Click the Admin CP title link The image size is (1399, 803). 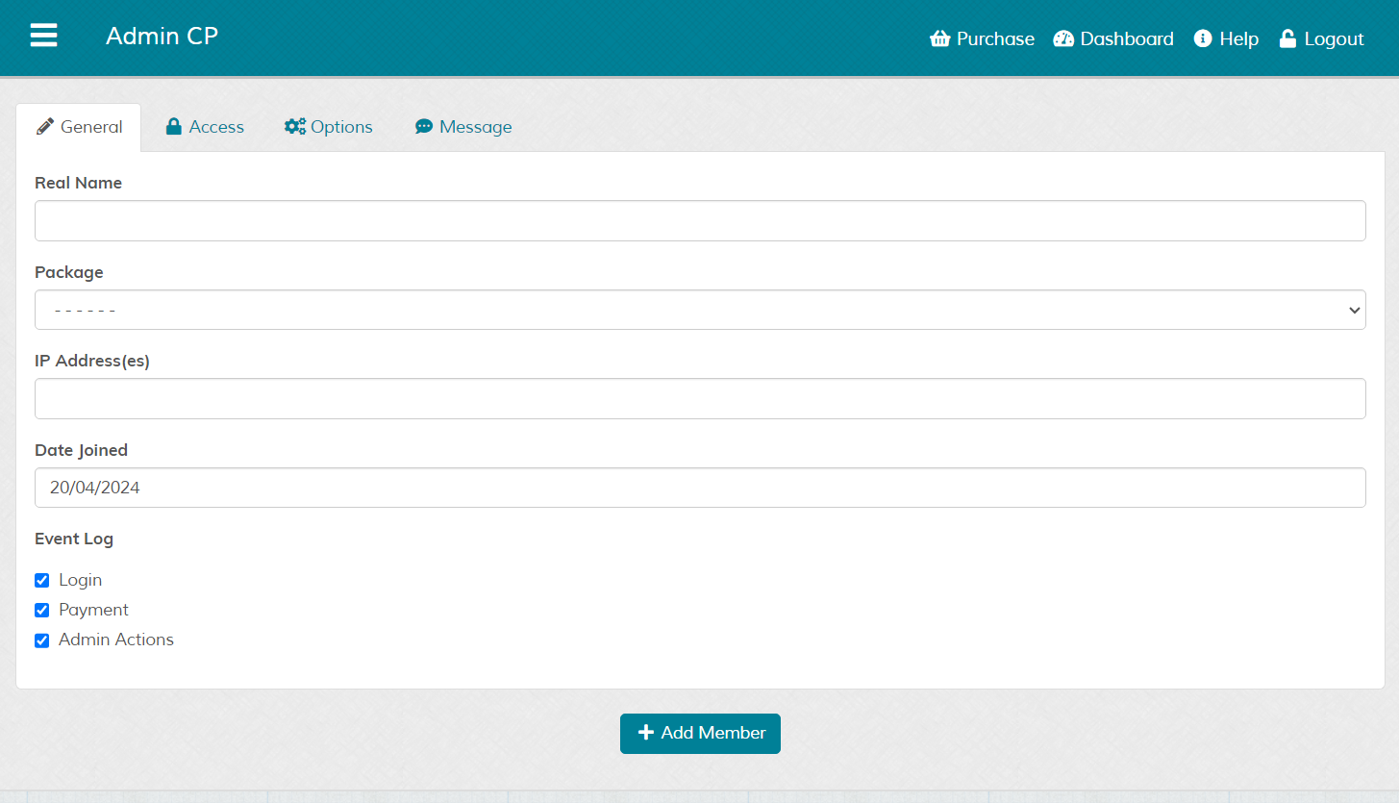(x=162, y=37)
